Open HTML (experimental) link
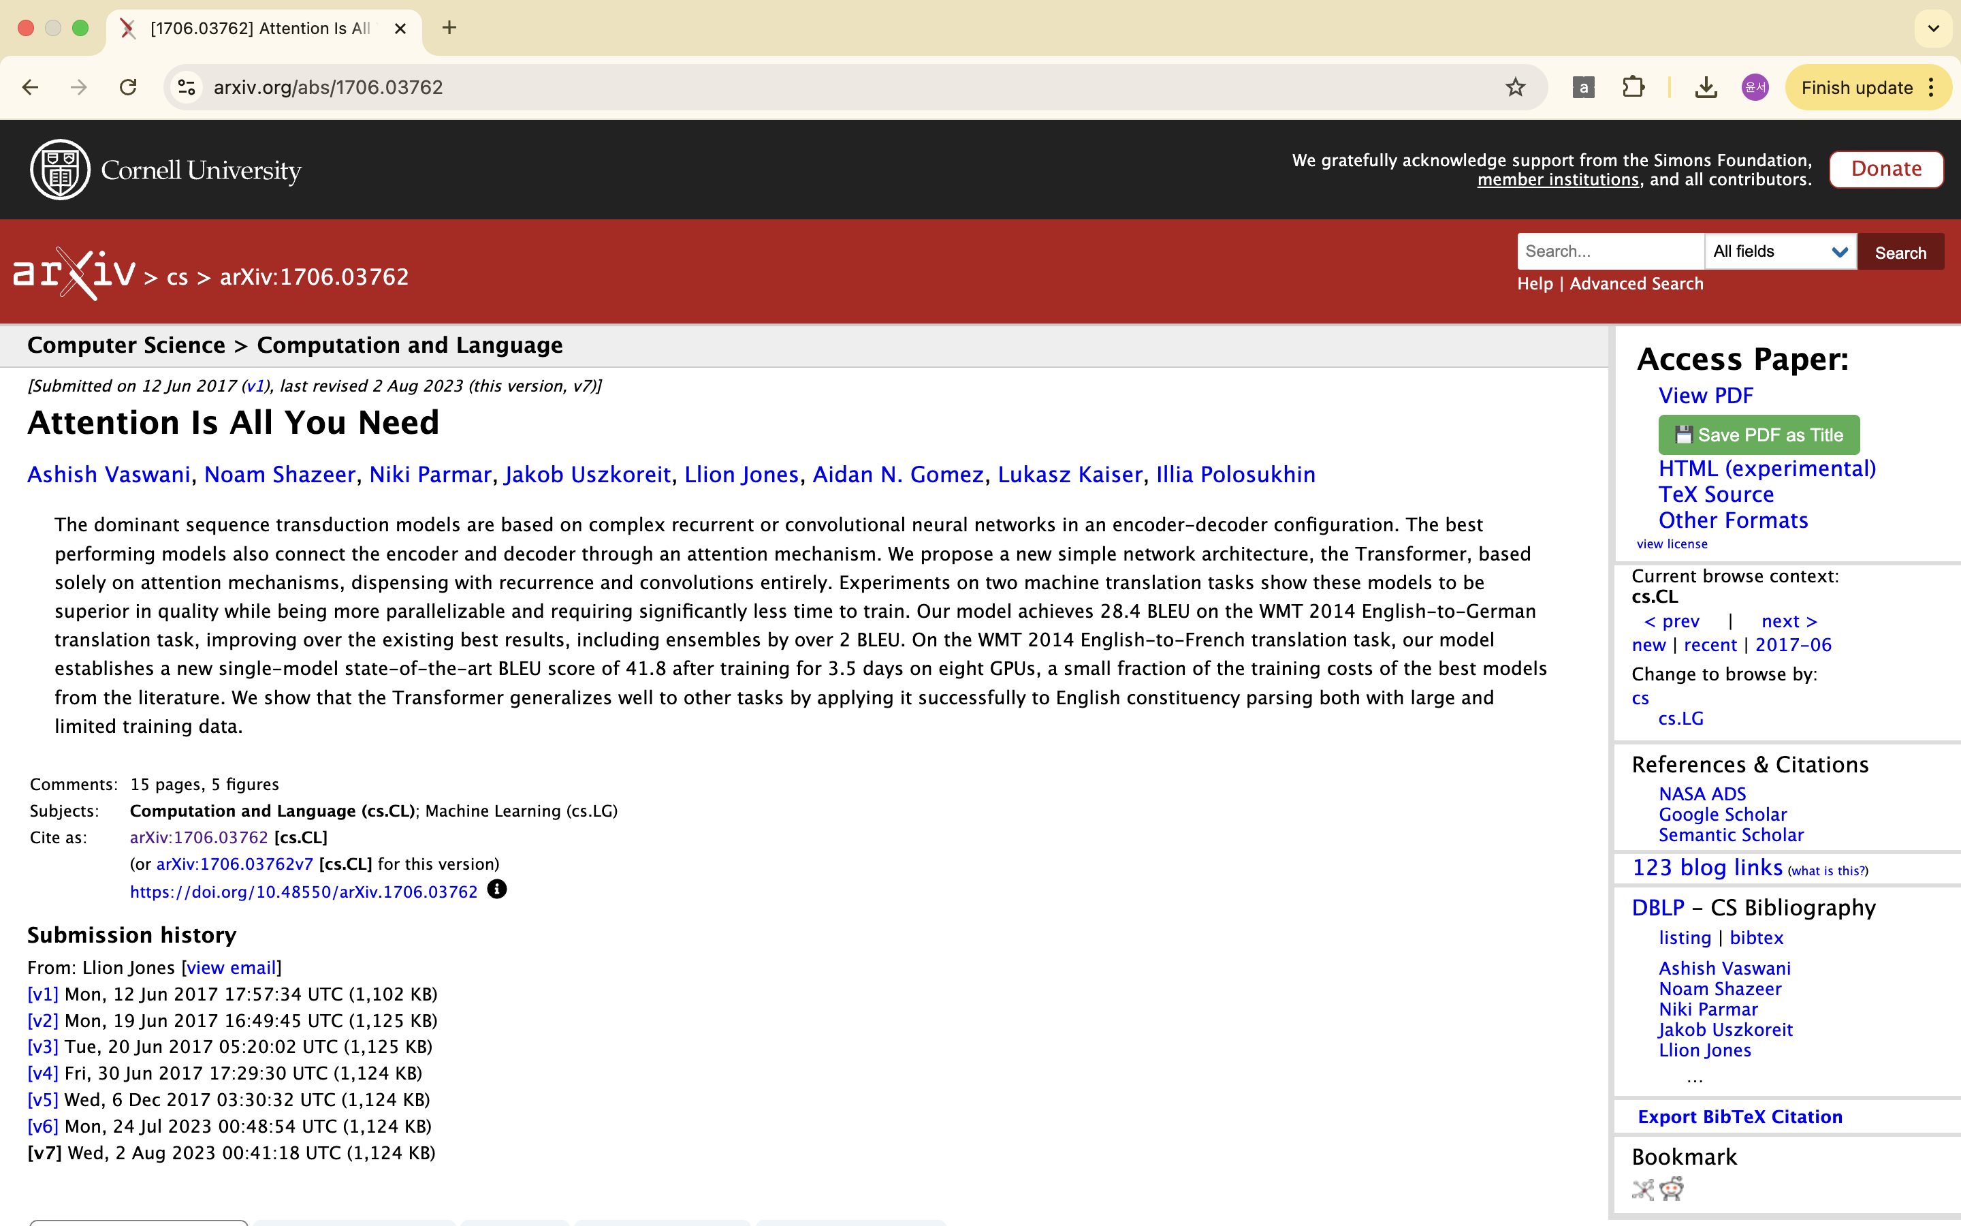Screen dimensions: 1961x1226 (1766, 469)
